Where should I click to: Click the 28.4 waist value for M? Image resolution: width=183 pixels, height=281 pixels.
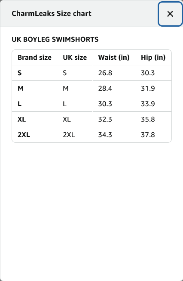(x=105, y=89)
